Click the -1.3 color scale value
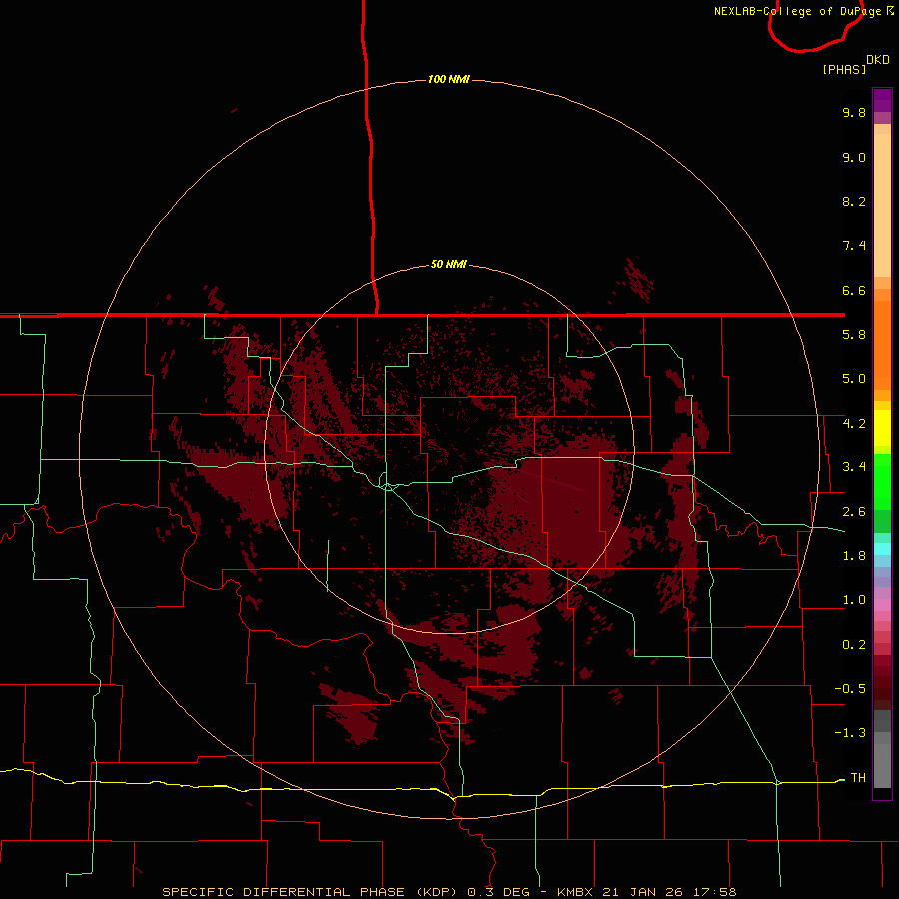 coord(850,733)
